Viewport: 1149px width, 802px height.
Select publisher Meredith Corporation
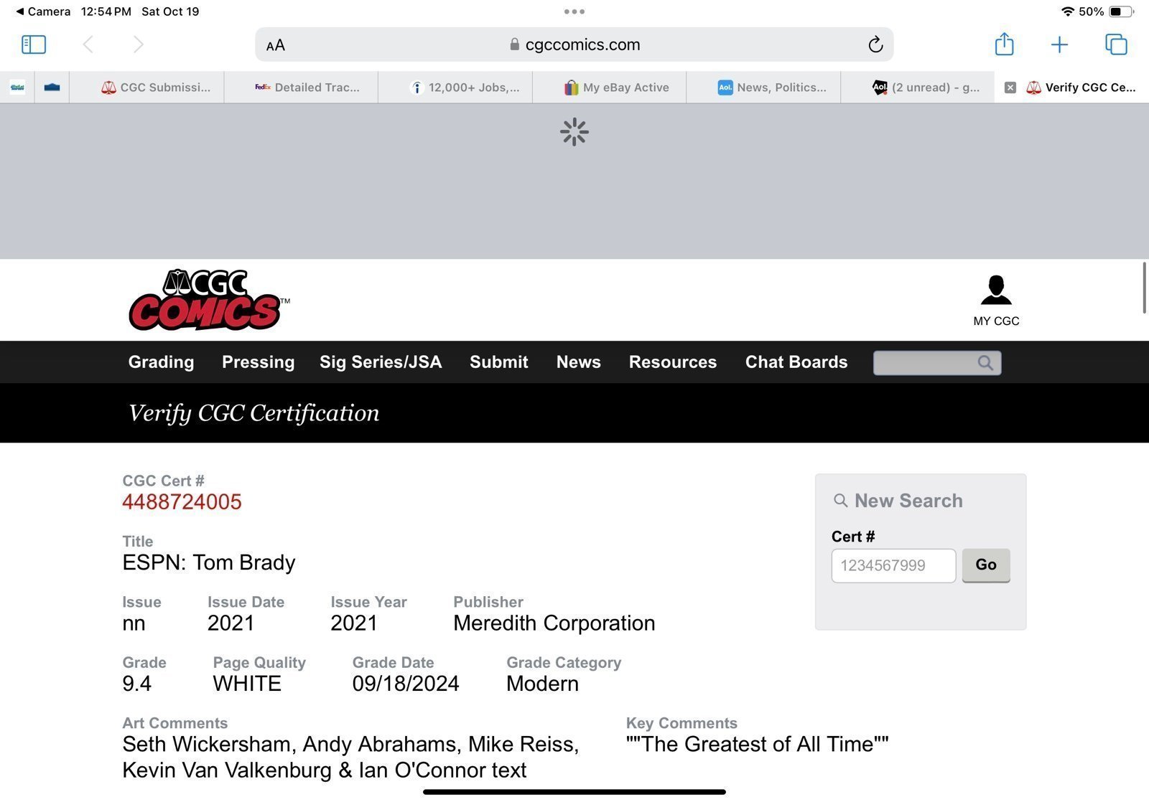tap(554, 623)
